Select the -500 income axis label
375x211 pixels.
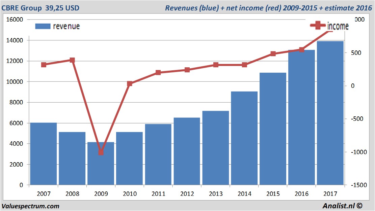click(357, 119)
